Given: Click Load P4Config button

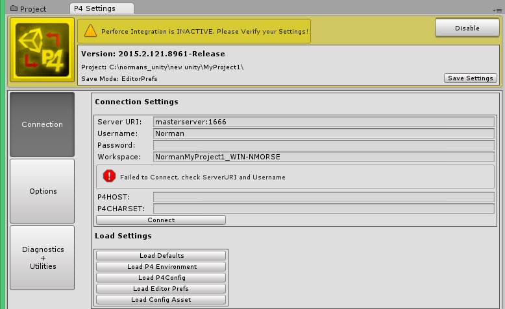Looking at the screenshot, I should tap(161, 277).
